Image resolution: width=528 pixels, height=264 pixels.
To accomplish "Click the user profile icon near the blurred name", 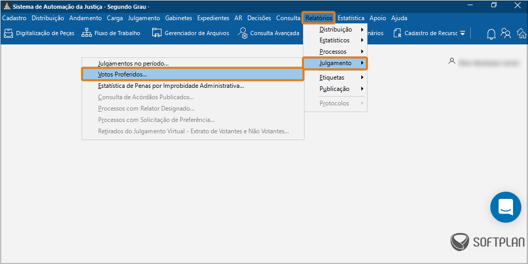I will (x=452, y=61).
